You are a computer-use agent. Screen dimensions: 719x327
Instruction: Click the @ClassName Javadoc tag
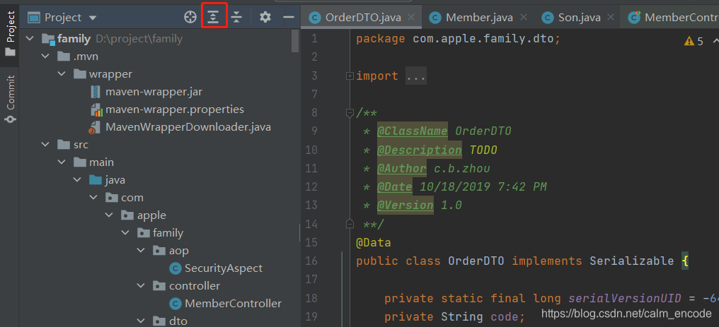pos(413,131)
